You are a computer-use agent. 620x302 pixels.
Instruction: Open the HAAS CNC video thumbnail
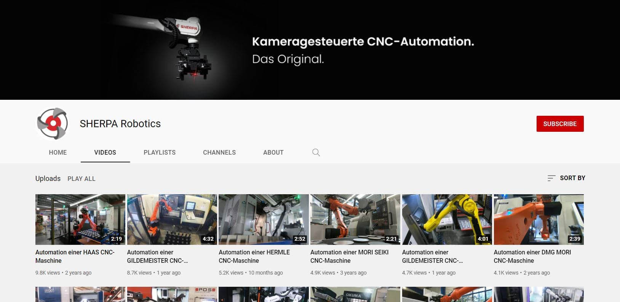(x=80, y=219)
